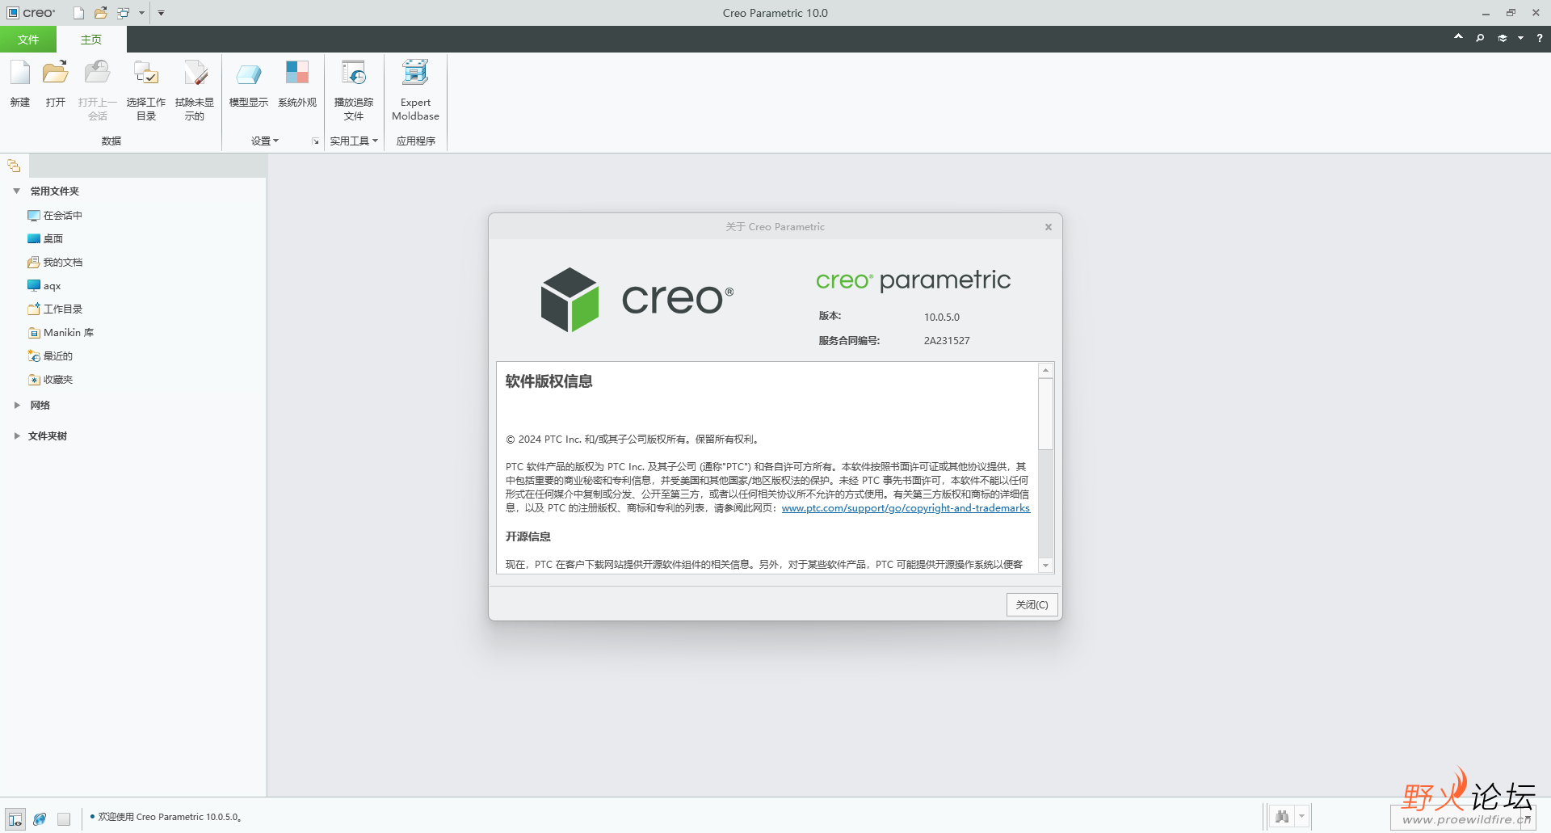Select 在会话中 in common folders
This screenshot has width=1551, height=833.
point(55,216)
